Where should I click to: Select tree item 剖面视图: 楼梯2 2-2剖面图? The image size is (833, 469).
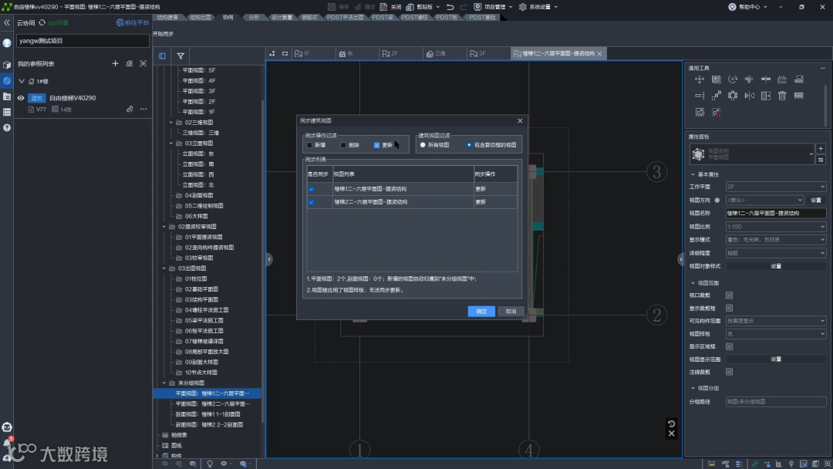pyautogui.click(x=209, y=425)
